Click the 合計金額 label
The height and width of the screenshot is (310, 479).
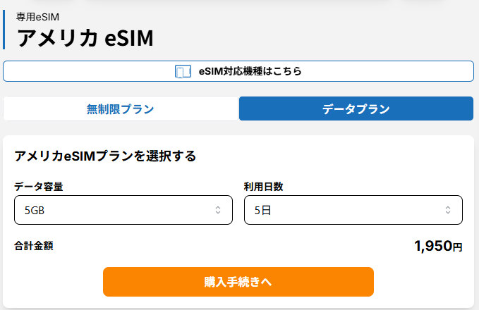[x=34, y=246]
